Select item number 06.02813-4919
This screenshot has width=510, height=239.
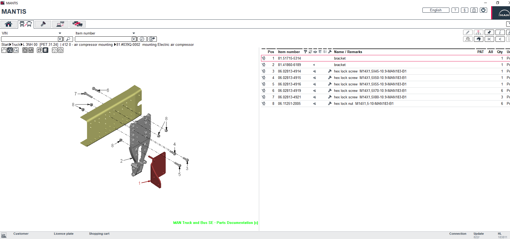pyautogui.click(x=289, y=91)
